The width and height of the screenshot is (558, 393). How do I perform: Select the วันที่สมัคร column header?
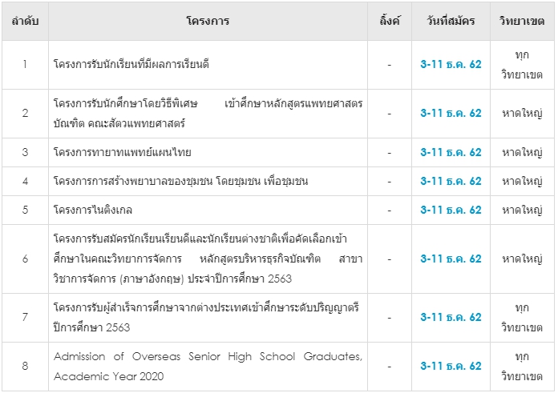point(451,22)
